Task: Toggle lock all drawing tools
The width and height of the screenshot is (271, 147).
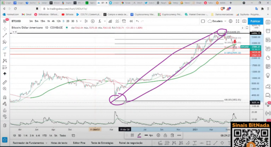Action: (5, 110)
